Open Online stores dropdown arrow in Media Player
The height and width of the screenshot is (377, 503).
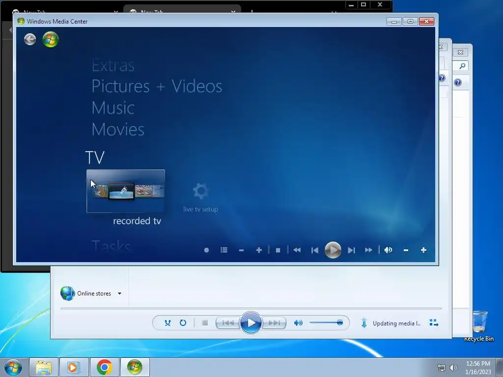(119, 294)
